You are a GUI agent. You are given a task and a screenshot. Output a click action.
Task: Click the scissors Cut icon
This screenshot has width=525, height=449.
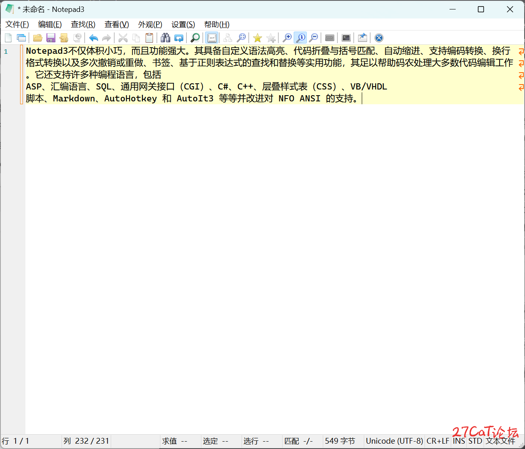[123, 38]
